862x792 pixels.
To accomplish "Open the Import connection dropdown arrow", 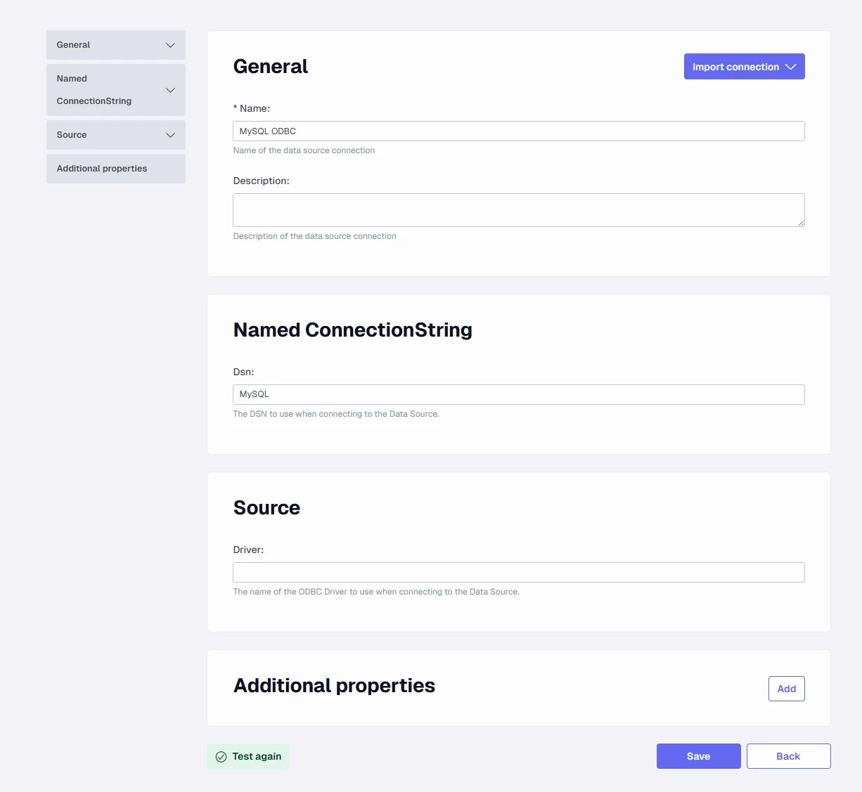I will (x=791, y=67).
